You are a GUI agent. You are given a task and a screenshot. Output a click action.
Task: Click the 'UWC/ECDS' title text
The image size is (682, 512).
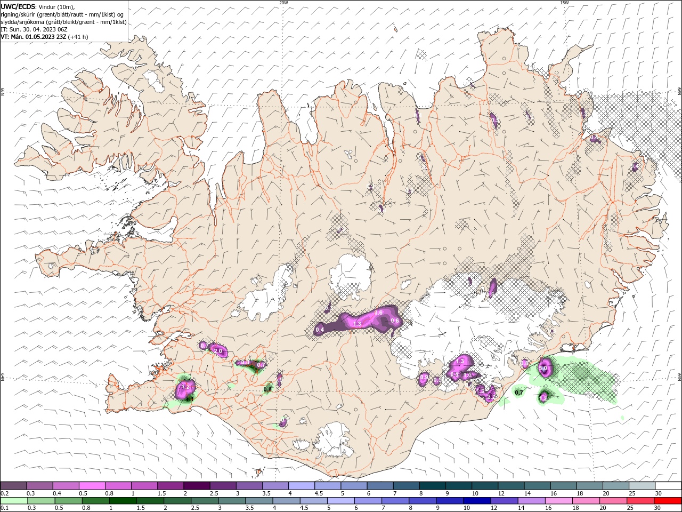coord(18,6)
